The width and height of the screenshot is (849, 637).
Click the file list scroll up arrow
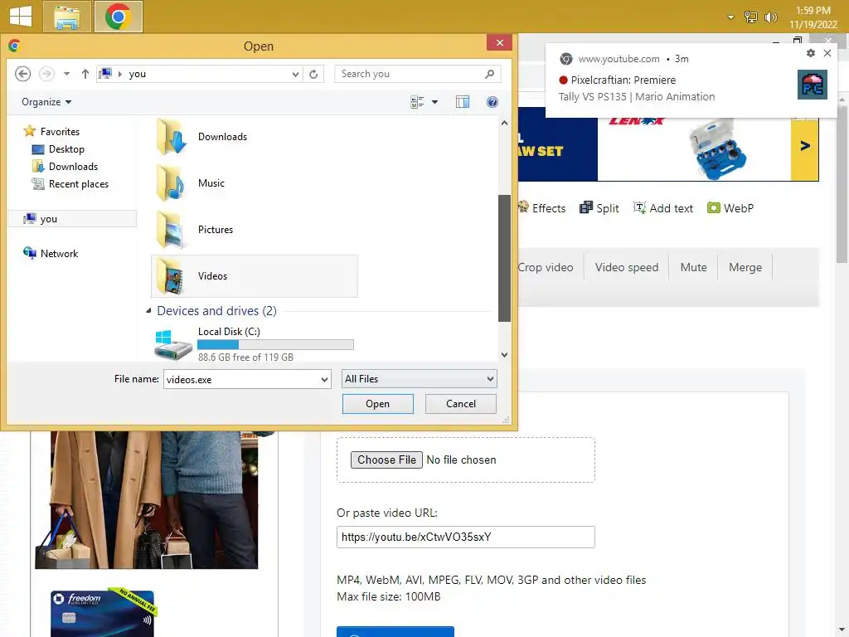pos(505,123)
